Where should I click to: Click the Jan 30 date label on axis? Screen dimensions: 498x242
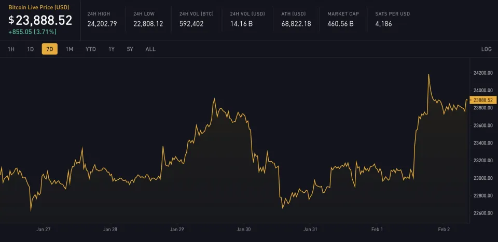(244, 229)
